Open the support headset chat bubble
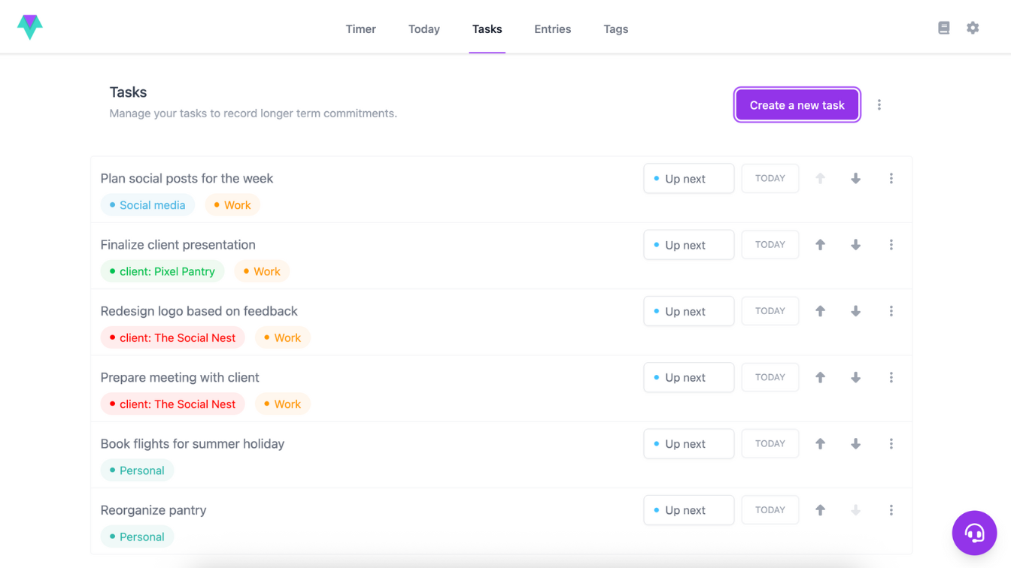The image size is (1011, 568). coord(974,533)
